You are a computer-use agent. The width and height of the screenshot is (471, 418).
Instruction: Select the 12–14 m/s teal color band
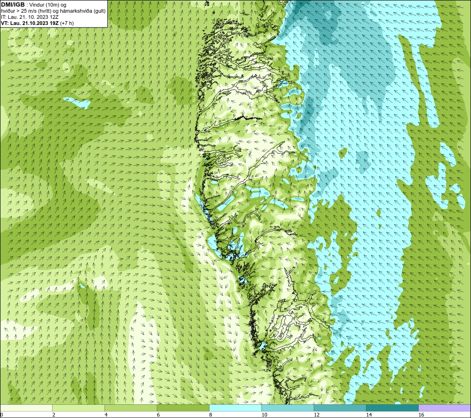[340, 408]
